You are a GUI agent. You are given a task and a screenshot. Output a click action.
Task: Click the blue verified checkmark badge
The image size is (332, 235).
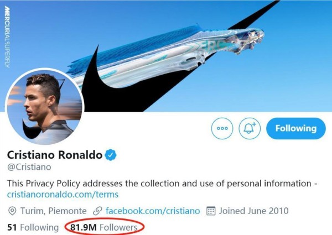111,155
